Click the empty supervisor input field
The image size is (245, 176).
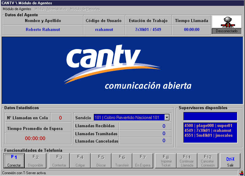[210, 116]
